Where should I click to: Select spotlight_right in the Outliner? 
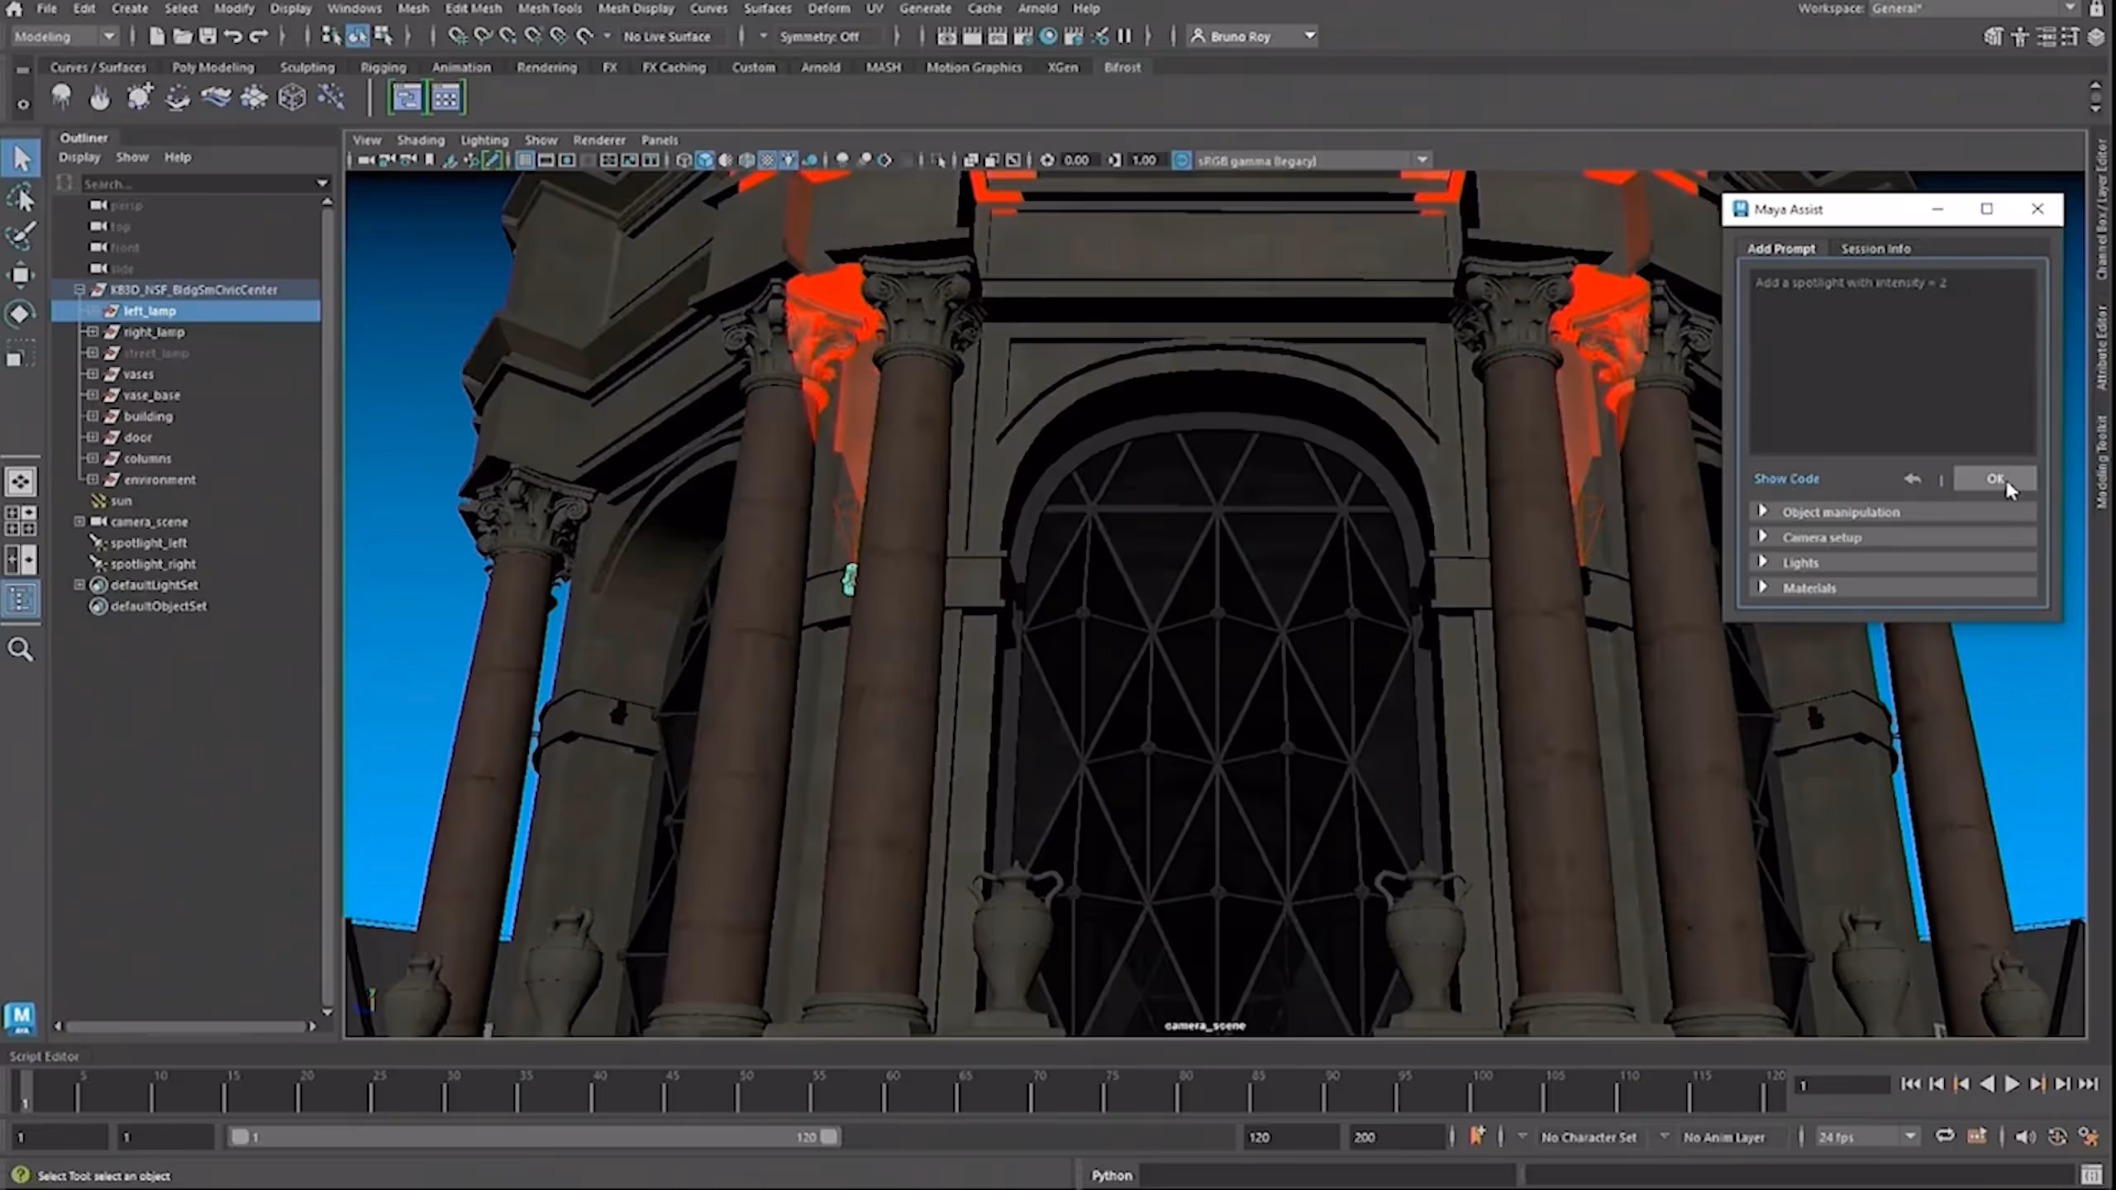coord(154,564)
